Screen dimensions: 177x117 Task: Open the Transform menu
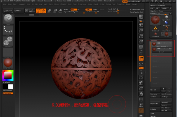click(x=121, y=4)
